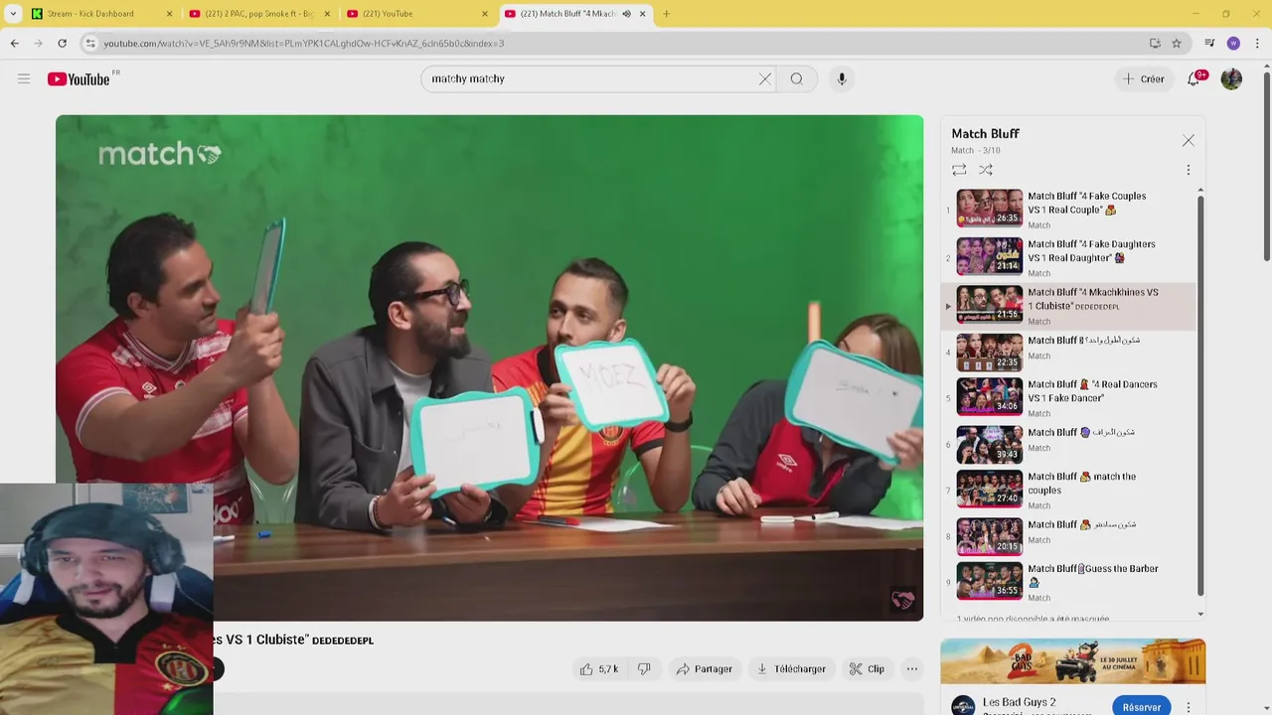Click the Partager share button

pos(704,669)
